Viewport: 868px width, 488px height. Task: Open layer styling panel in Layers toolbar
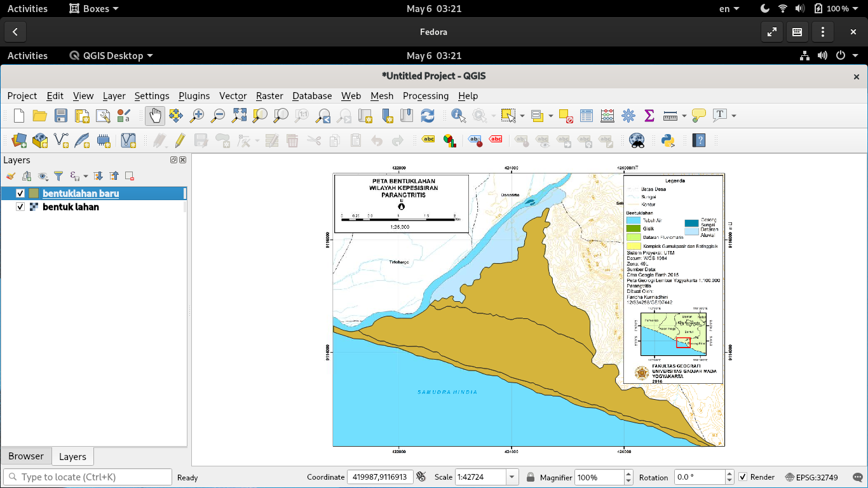coord(10,175)
